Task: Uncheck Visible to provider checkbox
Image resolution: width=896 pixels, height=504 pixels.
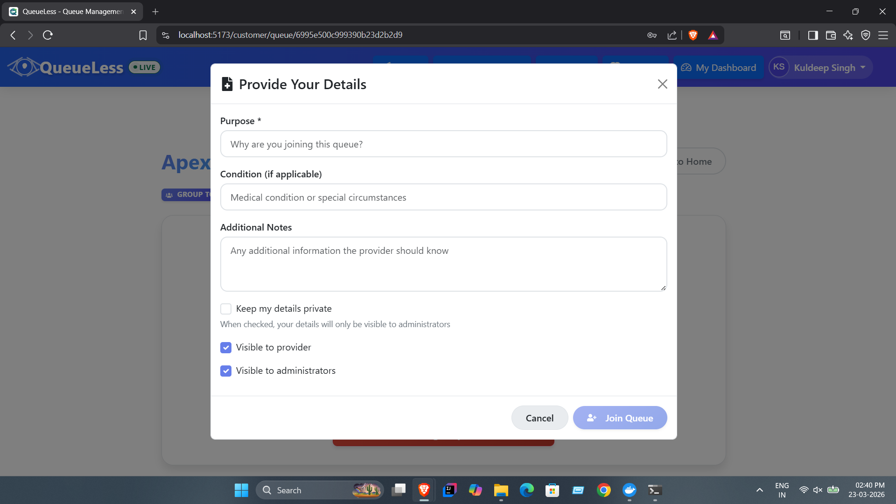Action: pos(226,348)
